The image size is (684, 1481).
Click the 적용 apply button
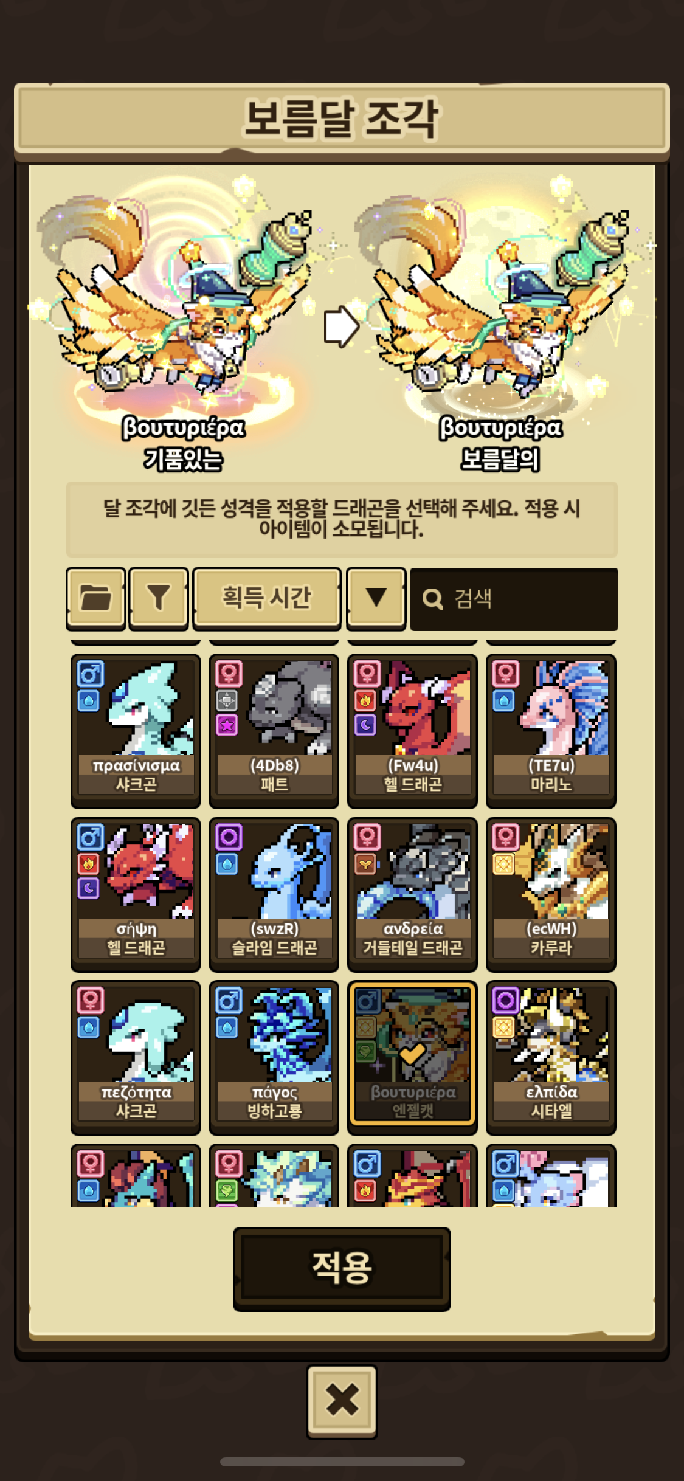tap(342, 1268)
